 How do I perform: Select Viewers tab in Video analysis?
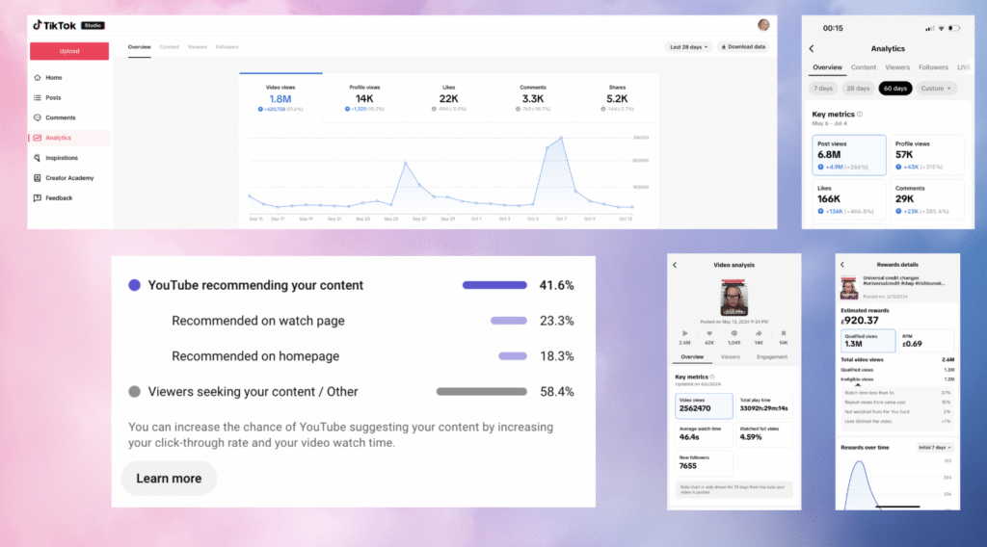(x=731, y=357)
